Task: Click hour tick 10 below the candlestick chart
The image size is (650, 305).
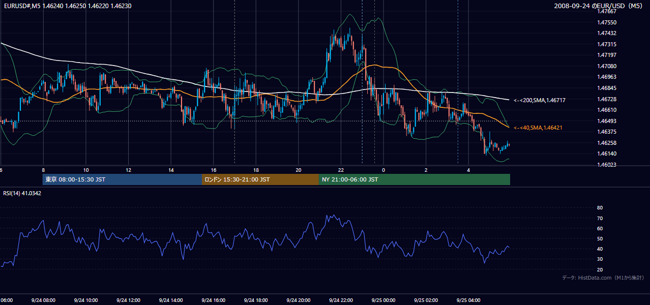Action: [x=86, y=170]
